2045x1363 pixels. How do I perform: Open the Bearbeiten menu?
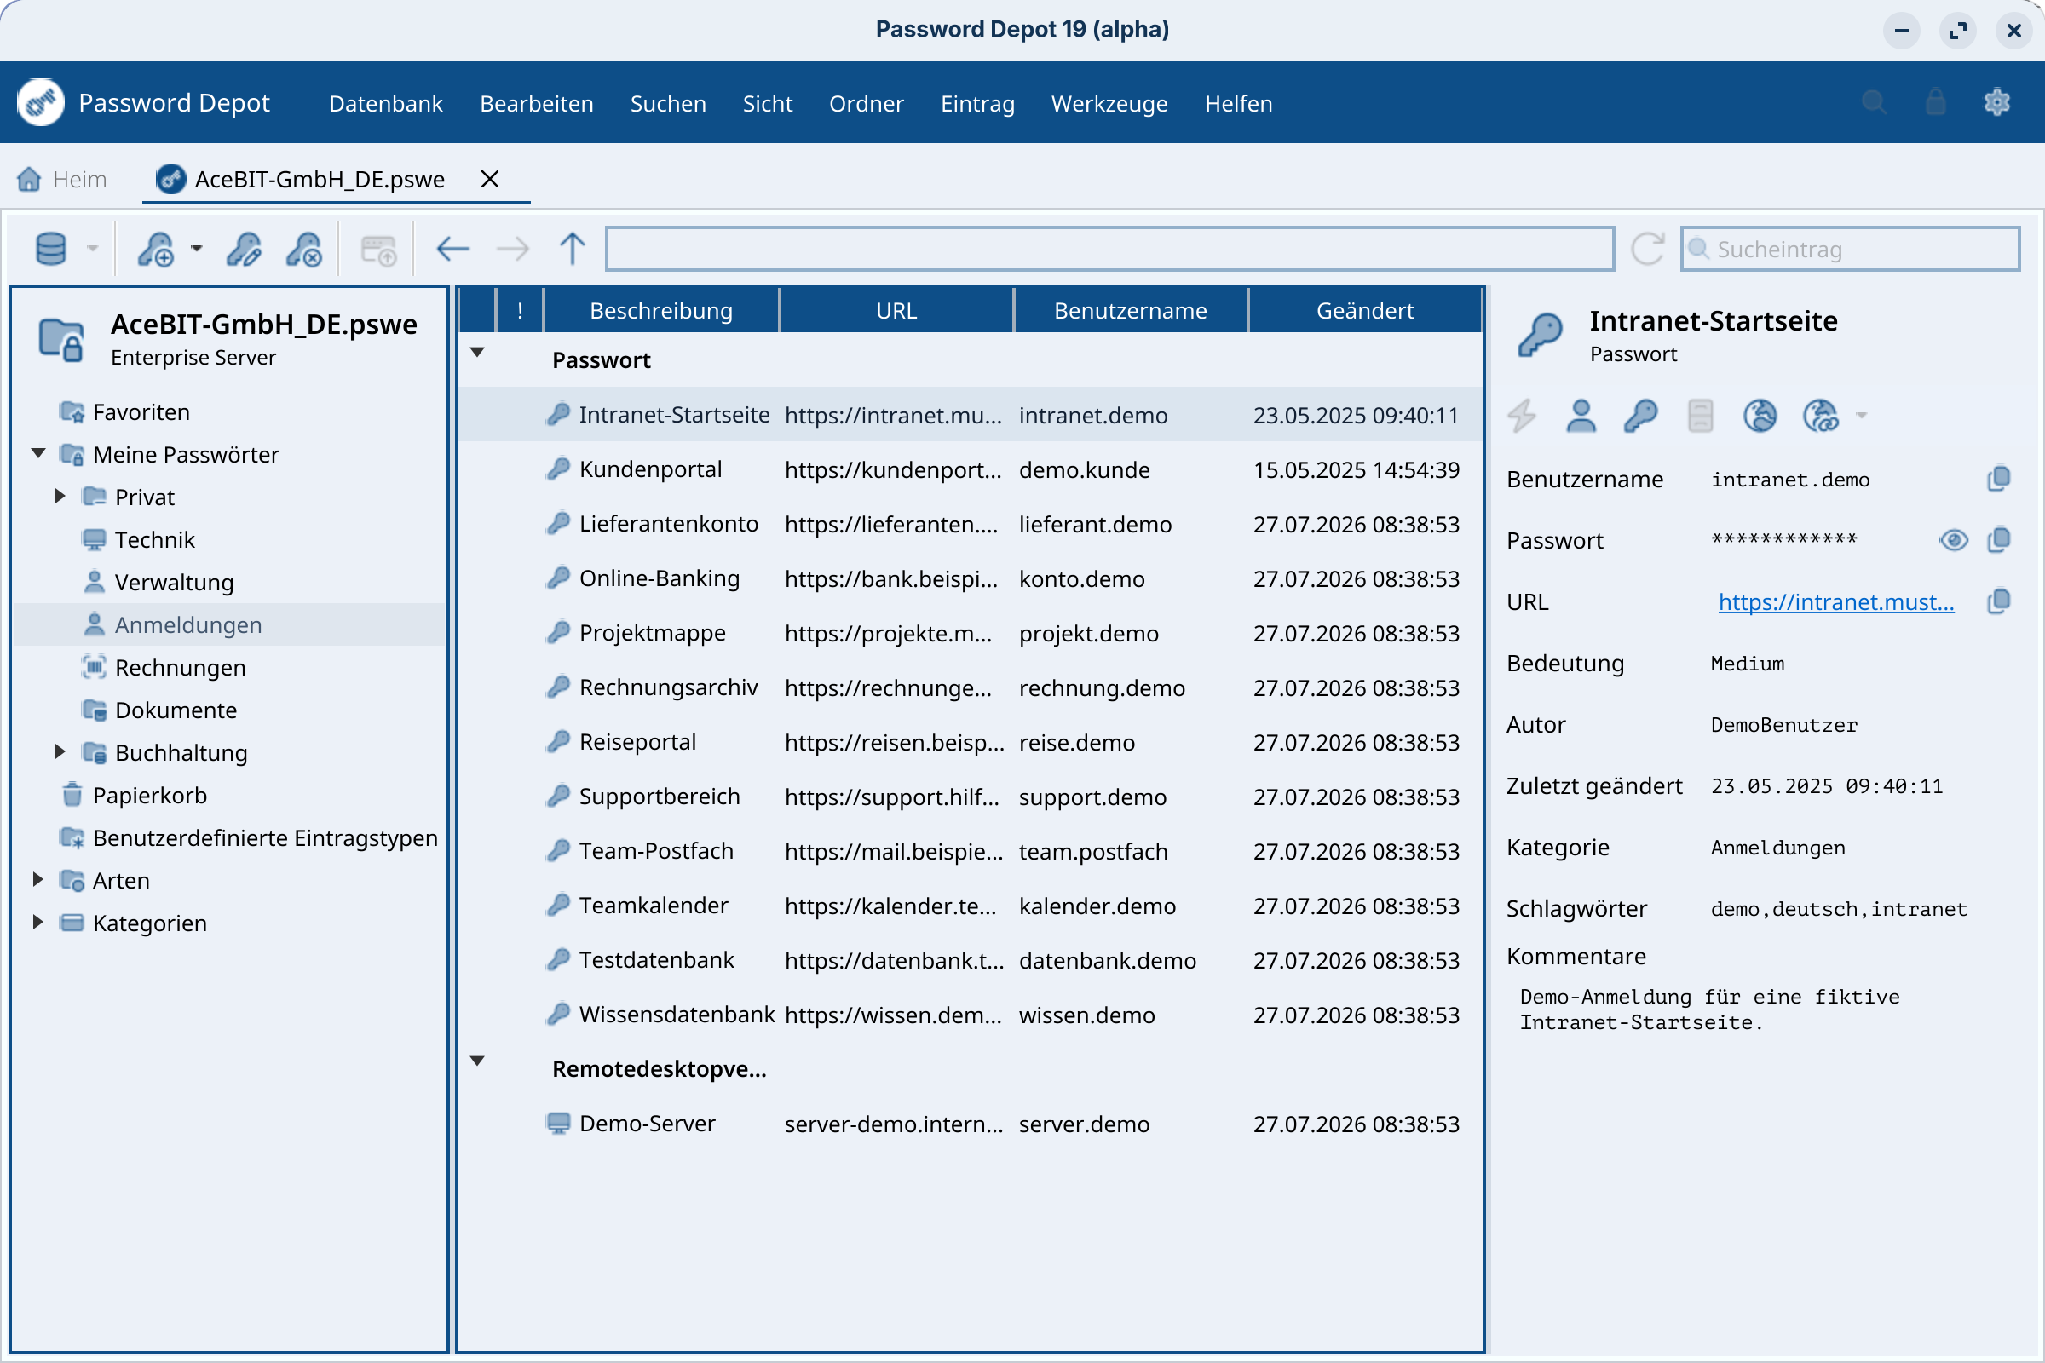click(x=537, y=103)
